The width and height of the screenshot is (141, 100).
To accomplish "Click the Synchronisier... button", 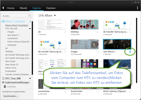I will [x=11, y=96].
